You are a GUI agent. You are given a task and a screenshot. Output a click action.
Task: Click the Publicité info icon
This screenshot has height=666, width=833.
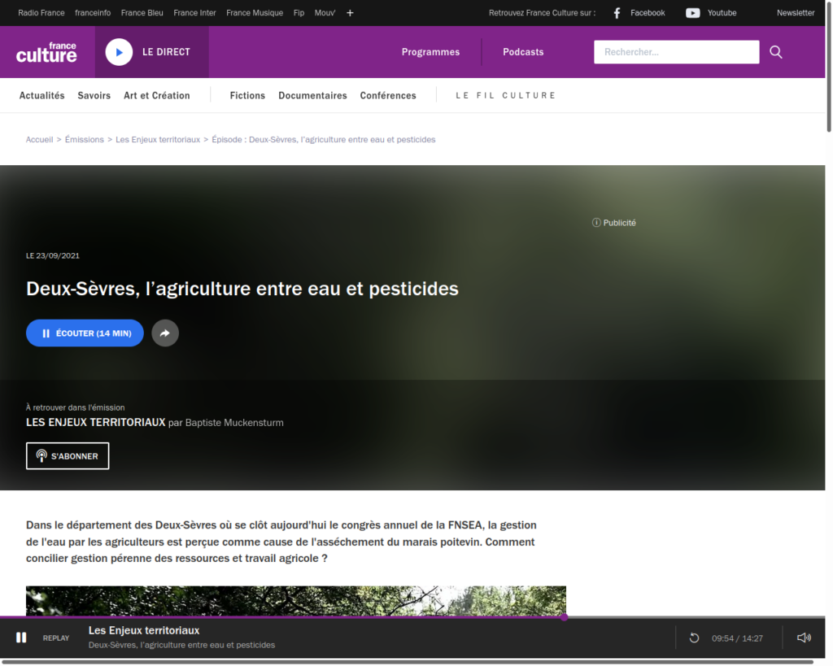(596, 223)
